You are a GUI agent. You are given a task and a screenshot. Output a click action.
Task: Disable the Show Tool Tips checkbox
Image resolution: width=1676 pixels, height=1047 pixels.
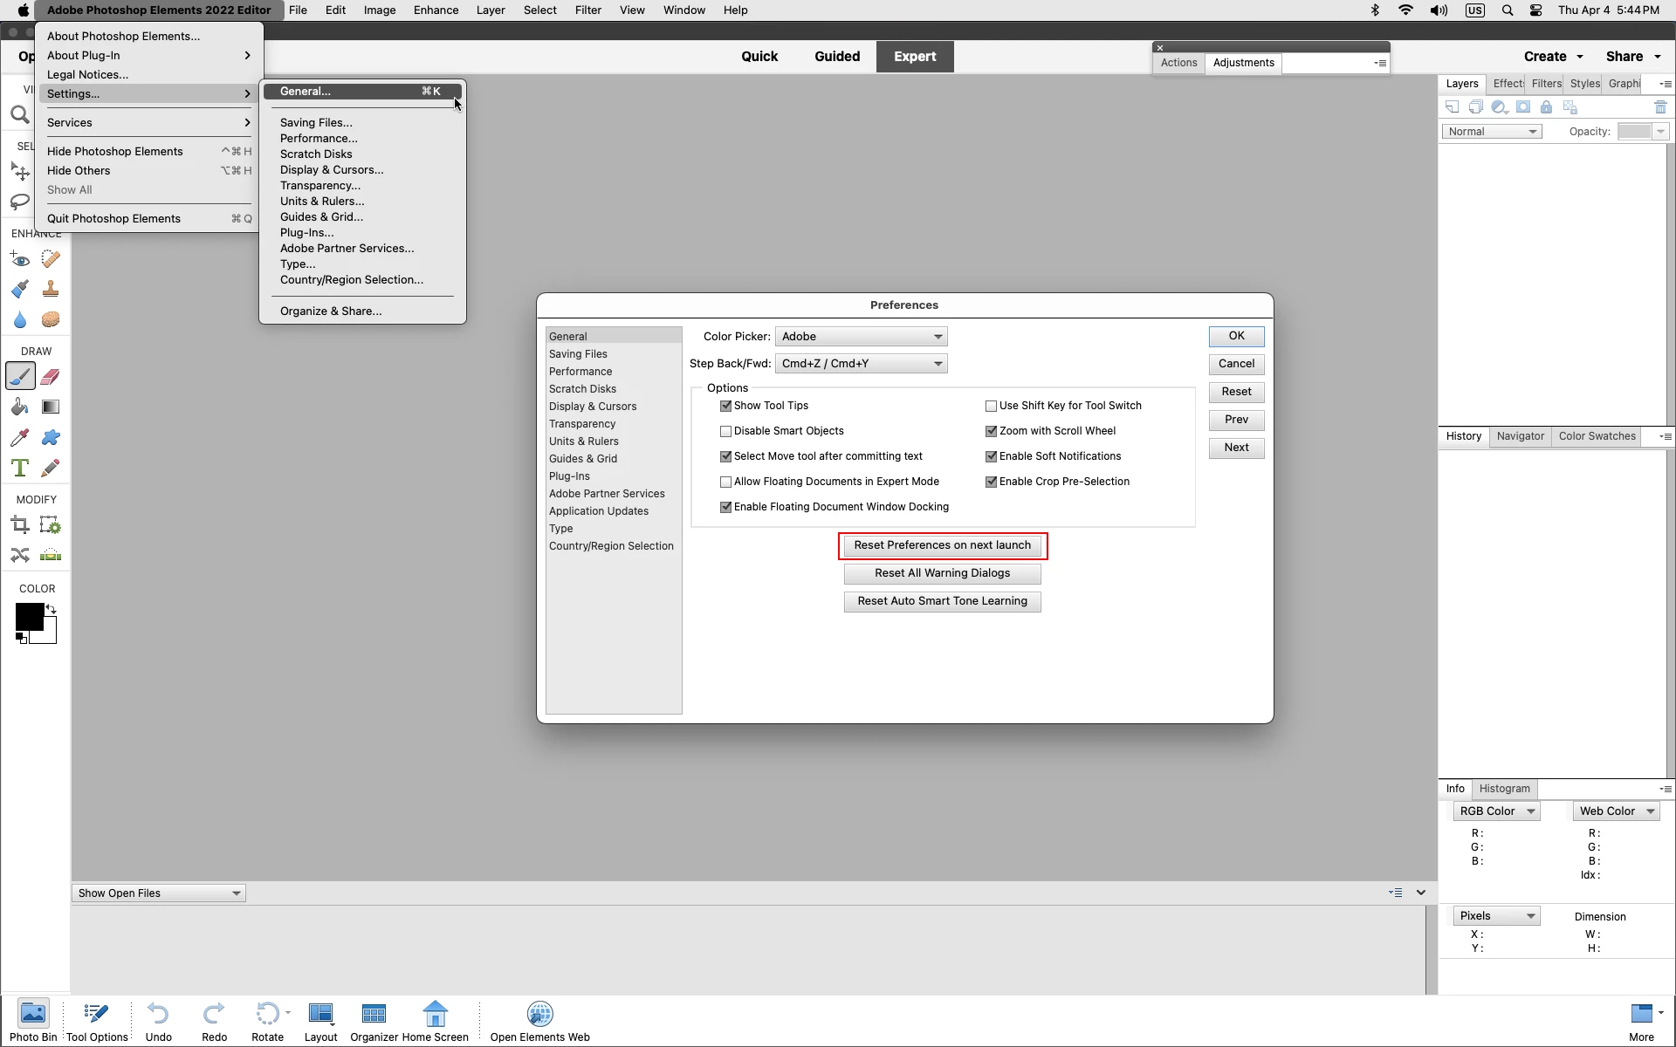[x=725, y=406]
